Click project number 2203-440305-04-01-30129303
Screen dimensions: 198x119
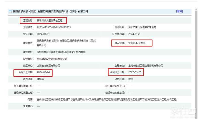53,27
